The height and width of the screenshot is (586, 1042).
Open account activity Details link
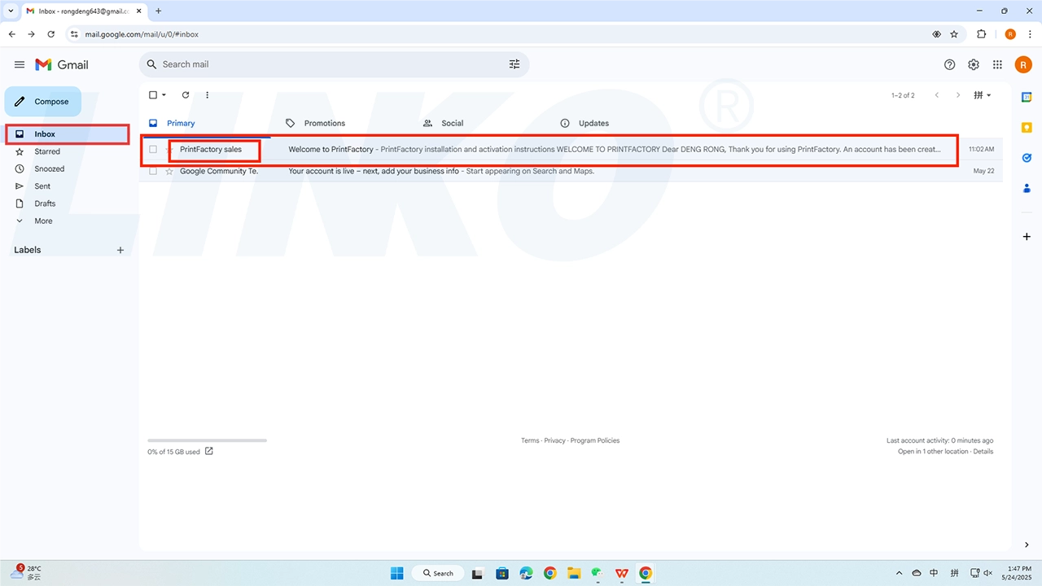pyautogui.click(x=983, y=451)
